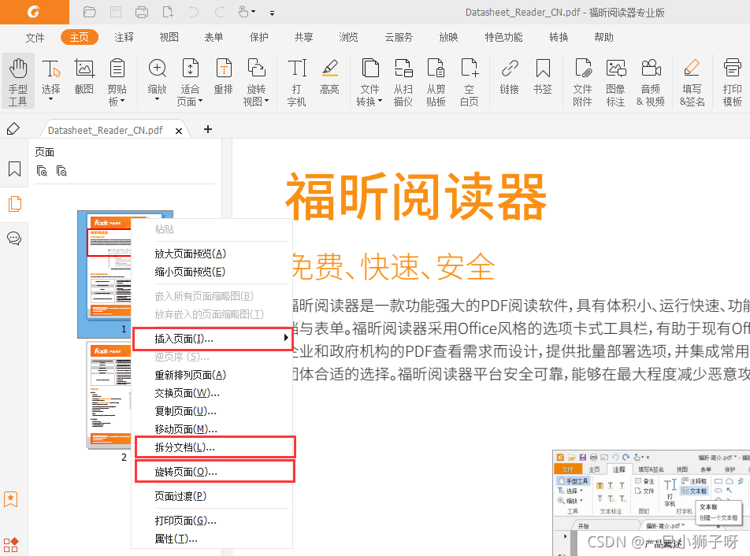Open the quick access customize dropdown
750x556 pixels.
point(272,13)
